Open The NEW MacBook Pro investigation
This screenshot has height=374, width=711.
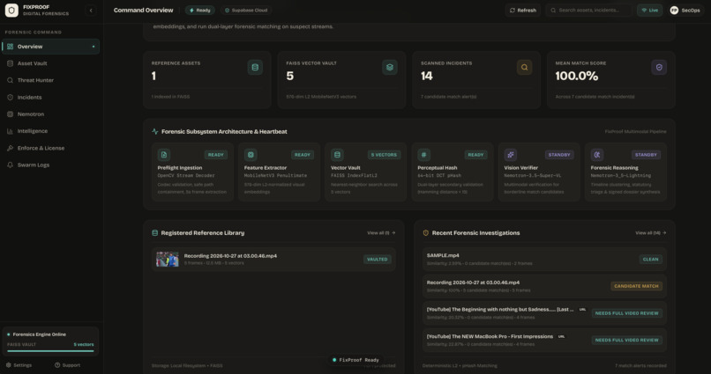[x=544, y=340]
